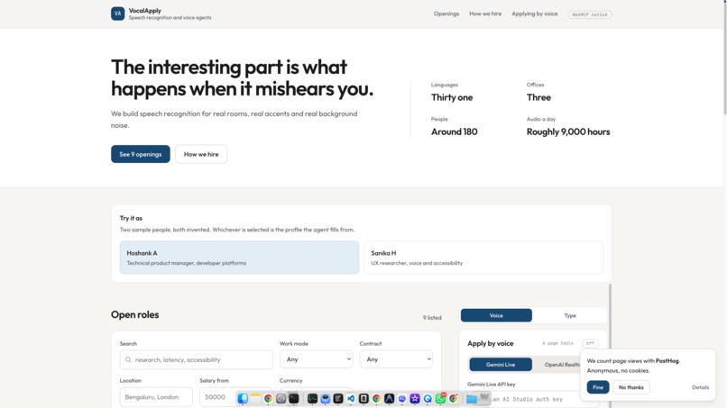Open the Contract dropdown
This screenshot has height=408, width=727.
click(396, 359)
